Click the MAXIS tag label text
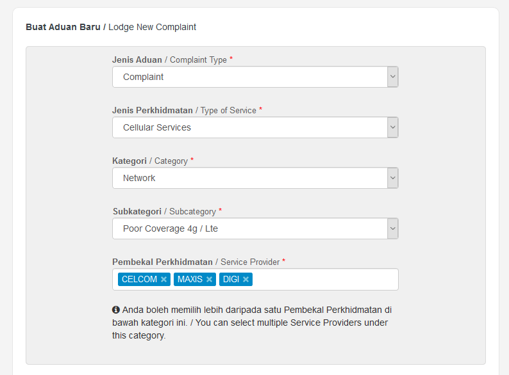509x375 pixels. tap(190, 280)
